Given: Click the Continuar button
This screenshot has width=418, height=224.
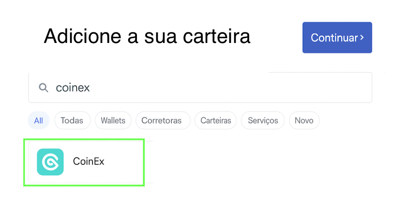Looking at the screenshot, I should point(337,38).
